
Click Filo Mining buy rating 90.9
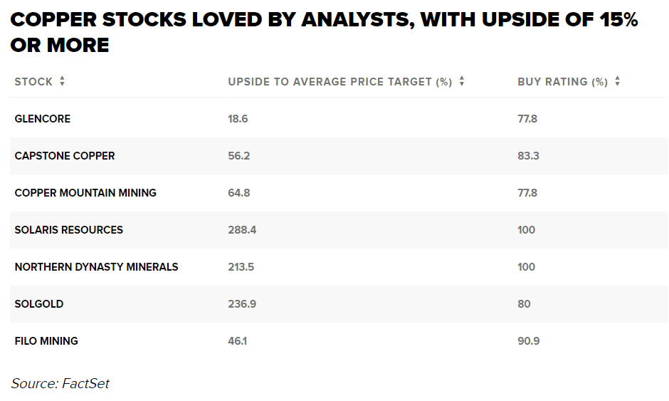tap(528, 341)
